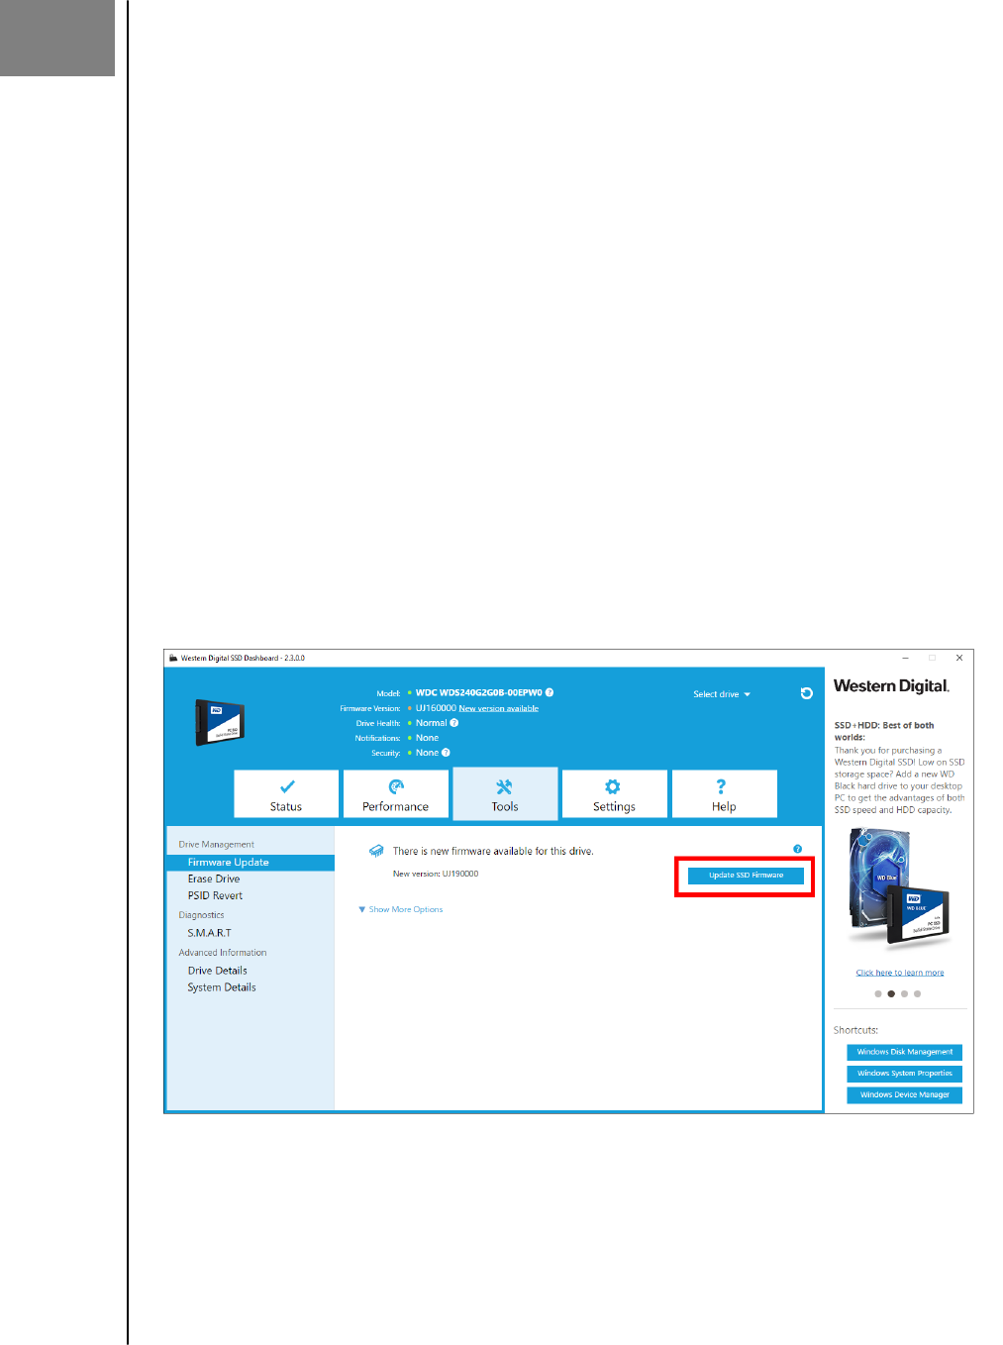This screenshot has height=1345, width=1003.
Task: Open the Performance tab
Action: 396,793
